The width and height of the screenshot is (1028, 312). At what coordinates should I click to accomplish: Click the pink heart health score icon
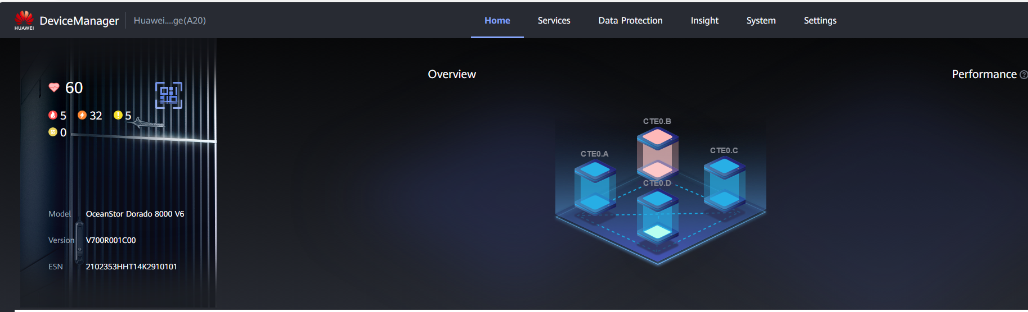(x=54, y=88)
